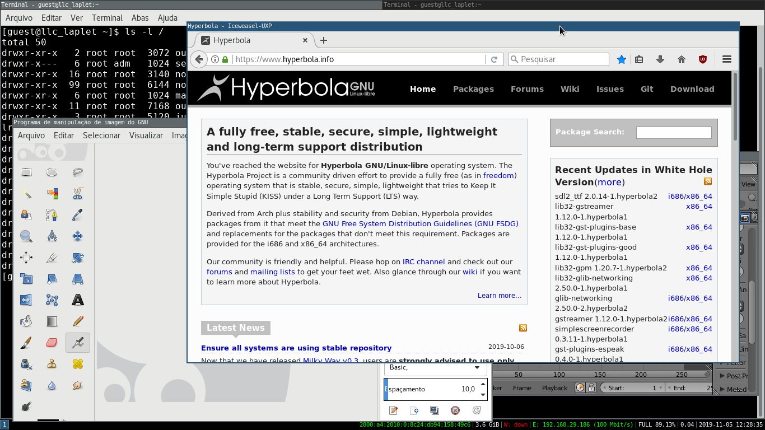Toggle the lock icon in Blender timeline
This screenshot has height=430, width=765.
tap(591, 387)
